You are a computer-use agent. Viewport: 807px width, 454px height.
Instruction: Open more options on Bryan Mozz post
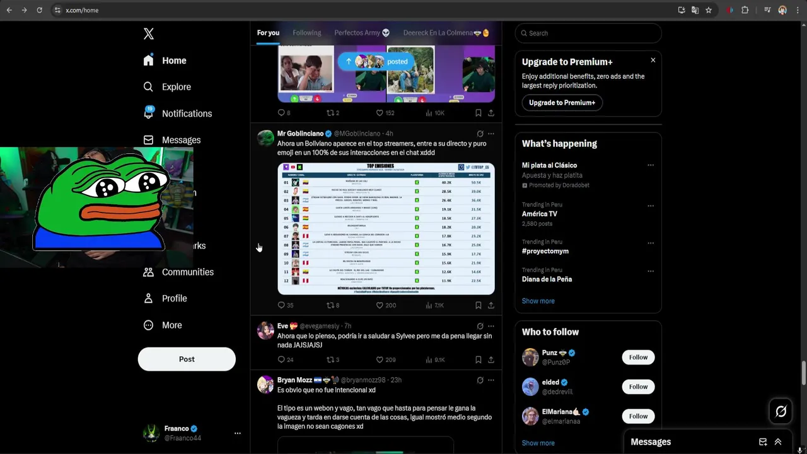coord(491,380)
